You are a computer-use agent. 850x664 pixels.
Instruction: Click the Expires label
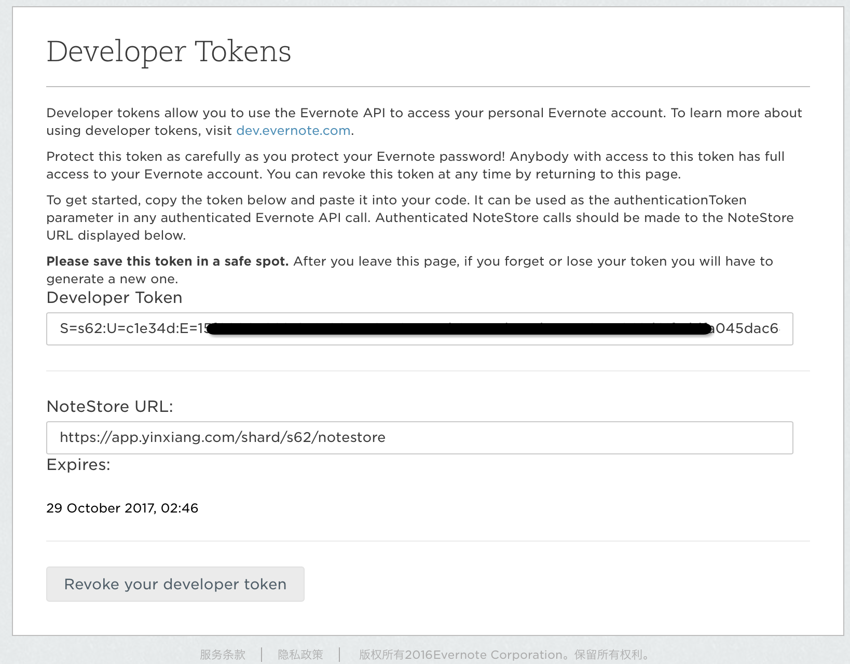[78, 465]
